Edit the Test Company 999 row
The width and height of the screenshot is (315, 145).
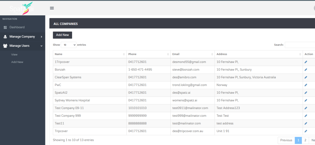[x=306, y=116]
